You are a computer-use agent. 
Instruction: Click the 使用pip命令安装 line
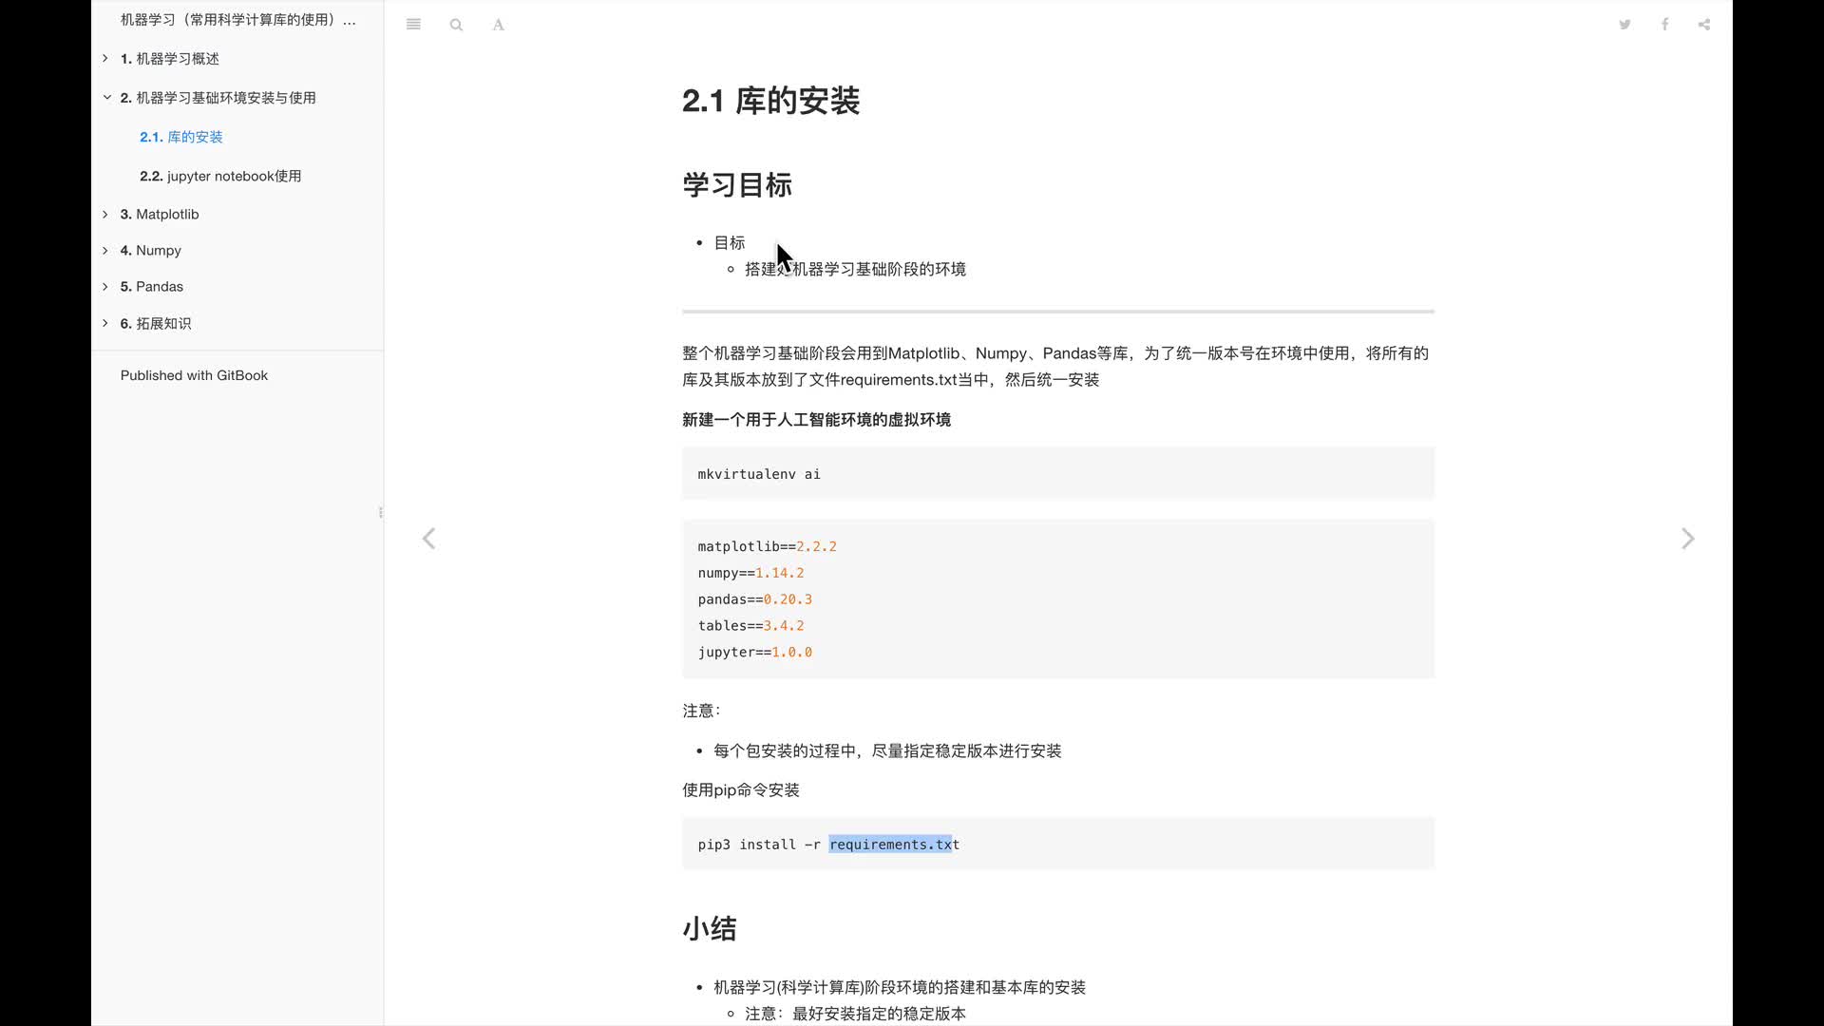point(741,790)
